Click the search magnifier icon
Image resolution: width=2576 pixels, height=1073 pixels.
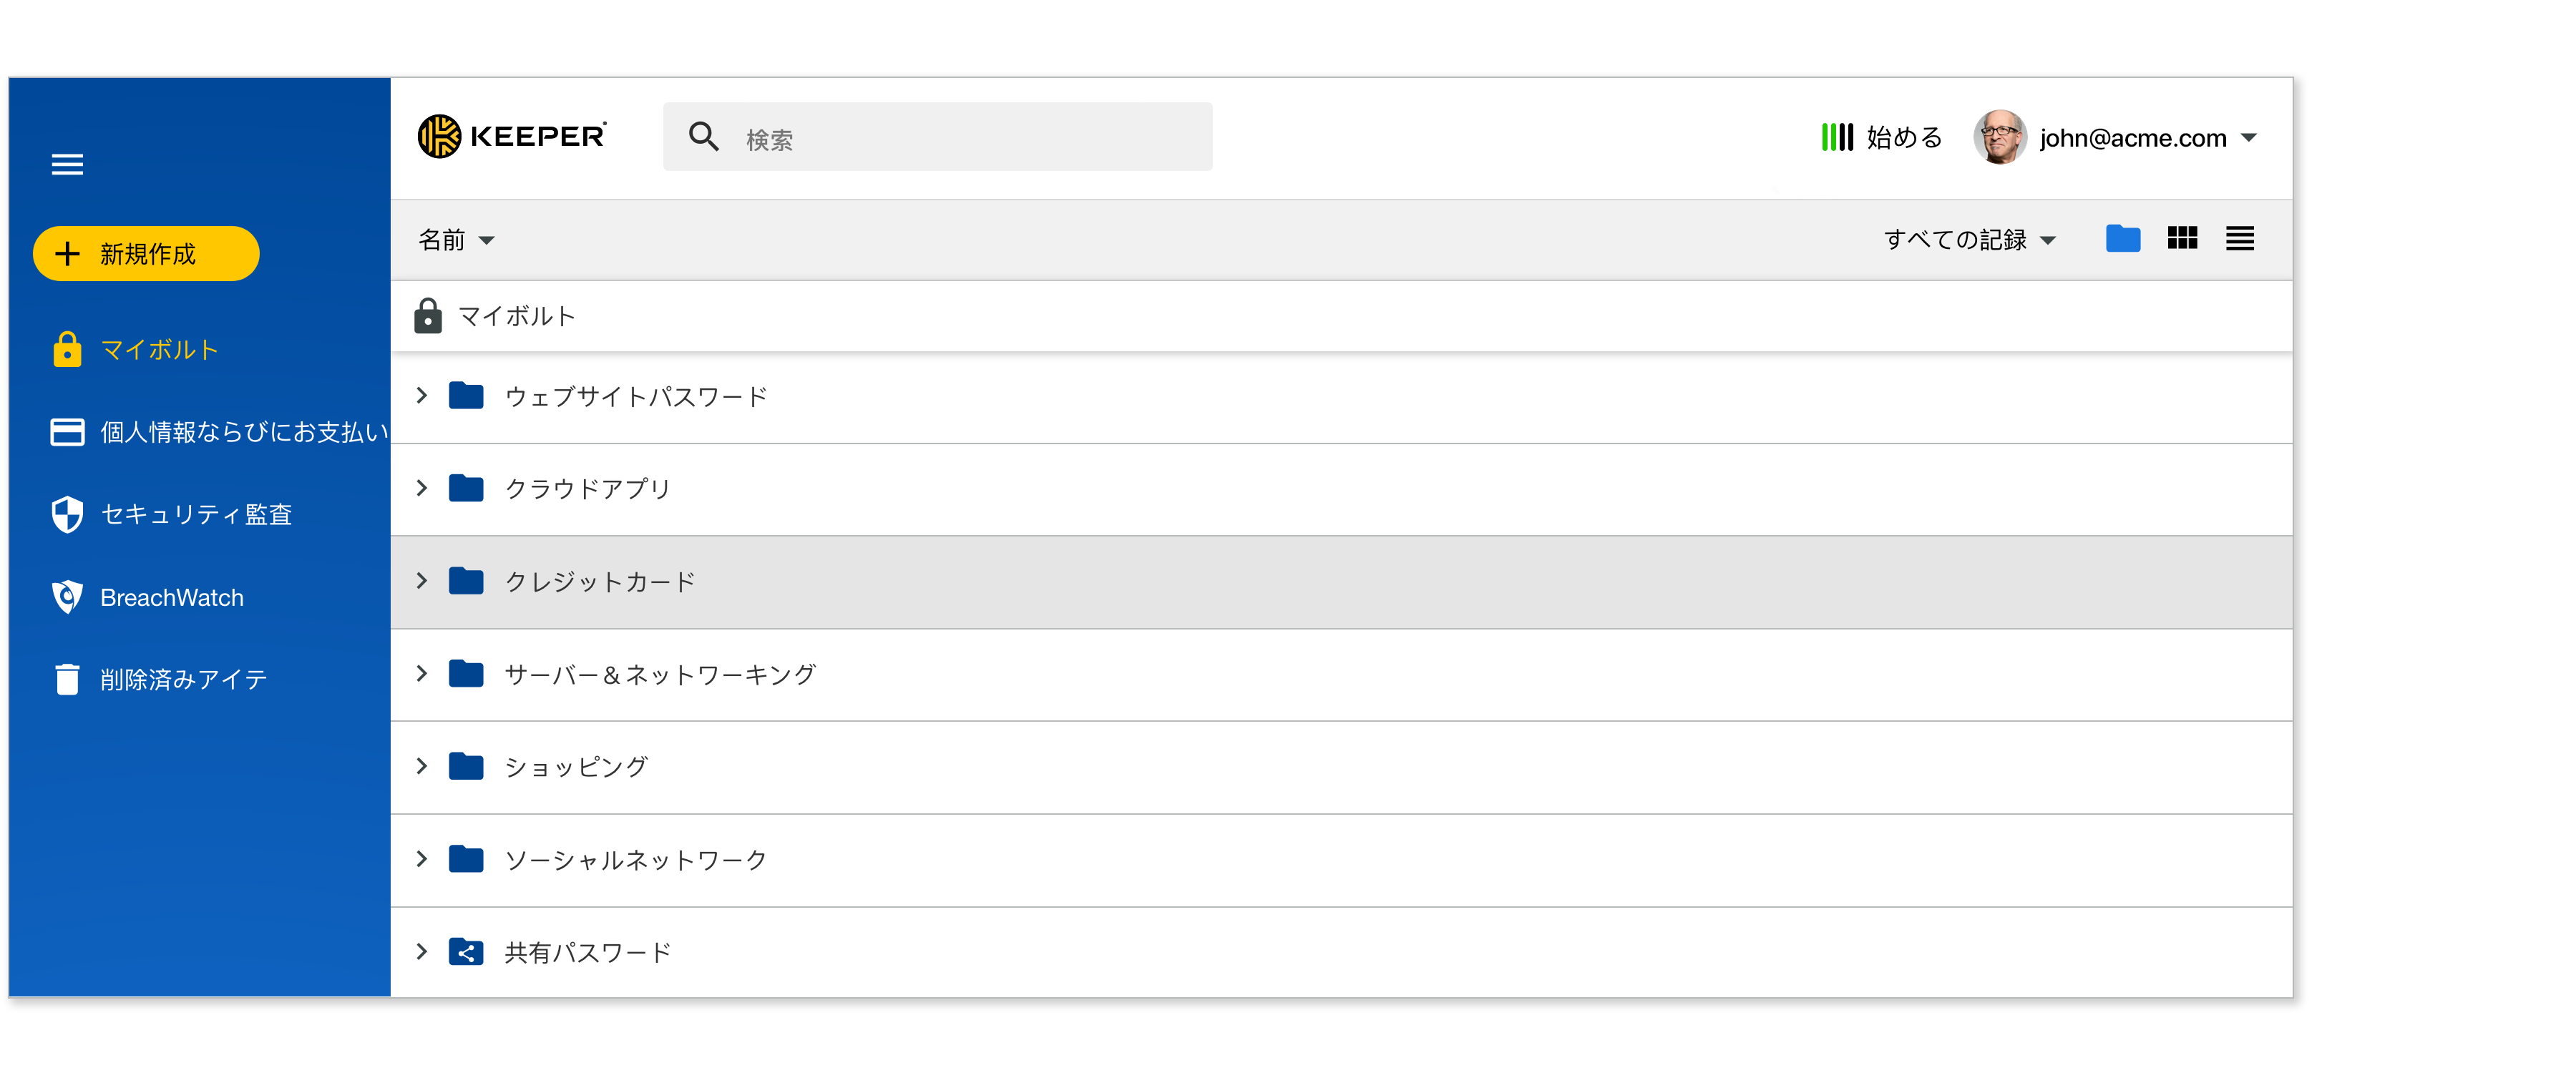click(704, 137)
